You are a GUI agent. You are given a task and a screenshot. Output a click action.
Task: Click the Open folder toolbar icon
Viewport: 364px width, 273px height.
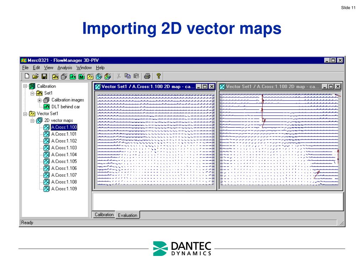tap(35, 76)
